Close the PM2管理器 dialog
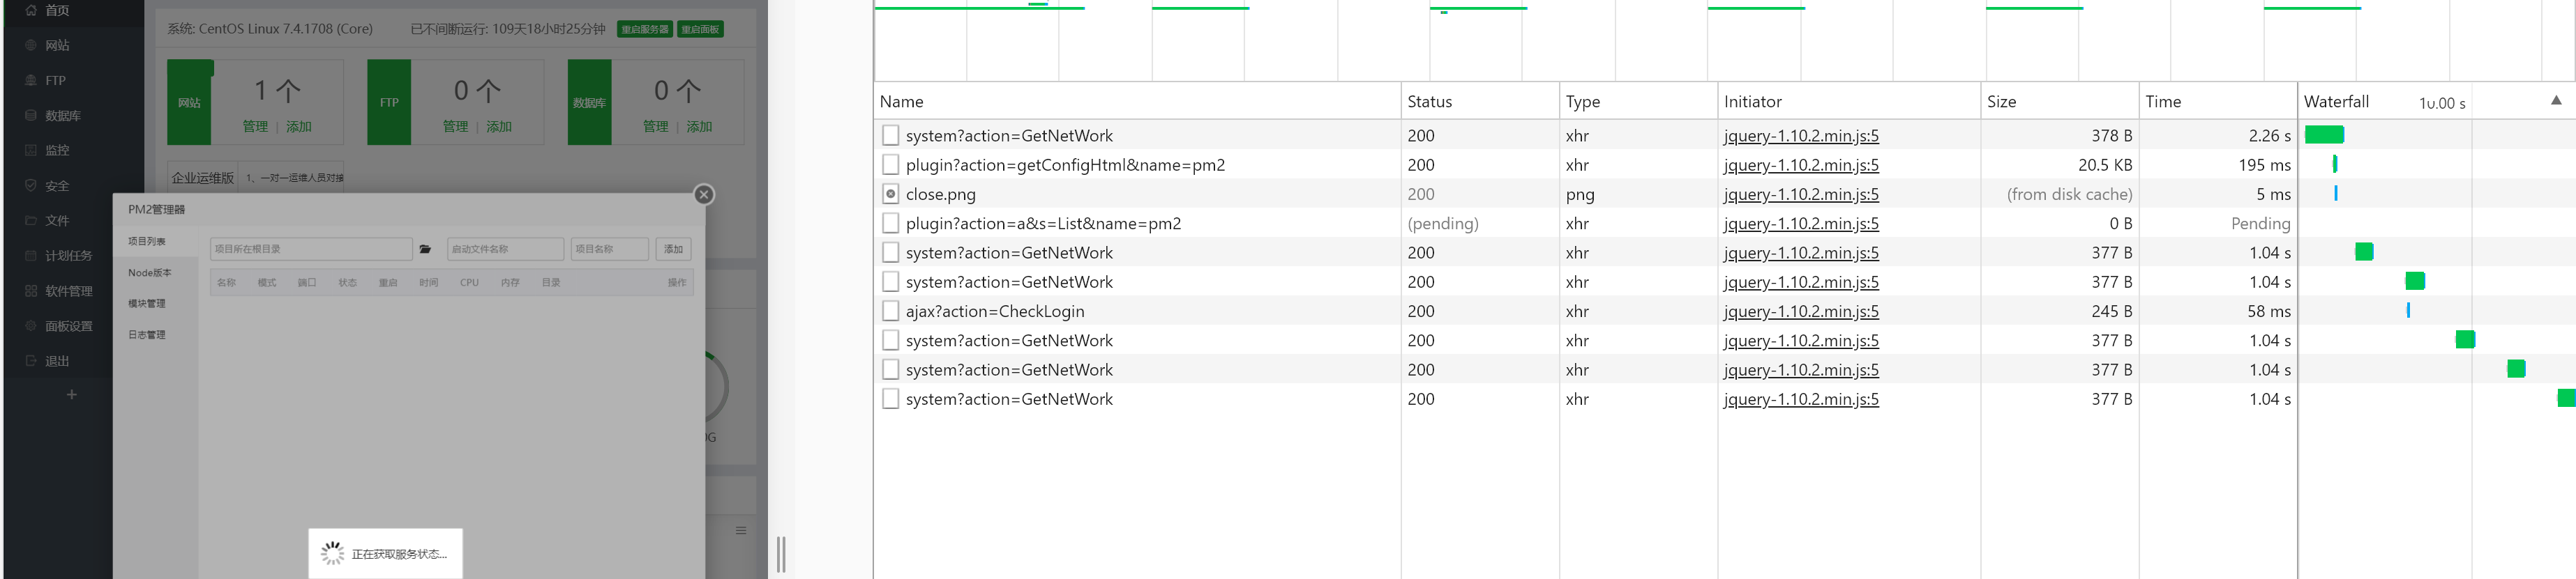 click(x=704, y=194)
